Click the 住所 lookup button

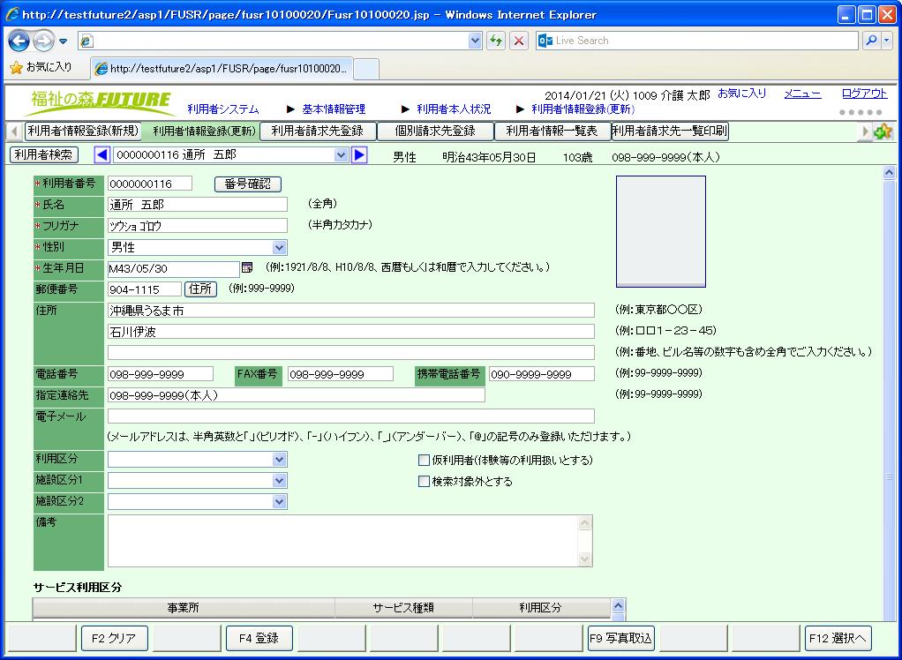(200, 289)
